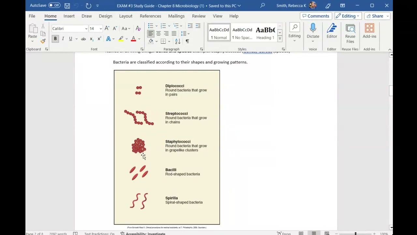Click the Save icon in title bar
This screenshot has height=235, width=417.
pyautogui.click(x=67, y=6)
